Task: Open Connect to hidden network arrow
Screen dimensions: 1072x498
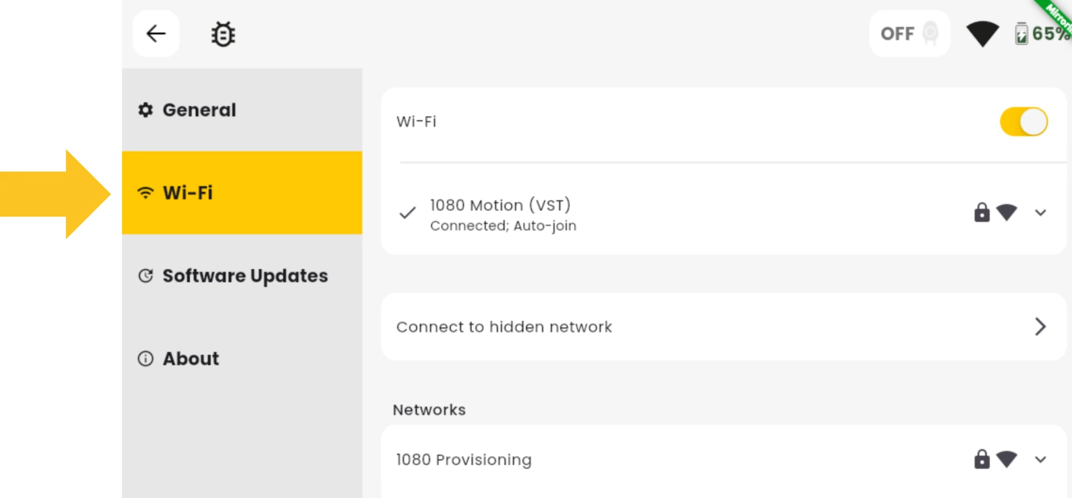Action: coord(1040,326)
